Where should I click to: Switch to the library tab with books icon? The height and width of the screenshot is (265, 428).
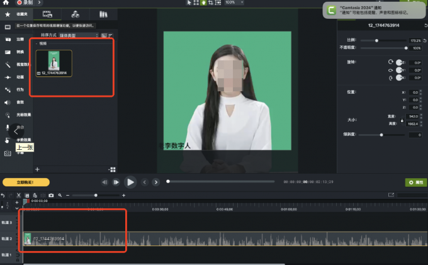coord(103,13)
